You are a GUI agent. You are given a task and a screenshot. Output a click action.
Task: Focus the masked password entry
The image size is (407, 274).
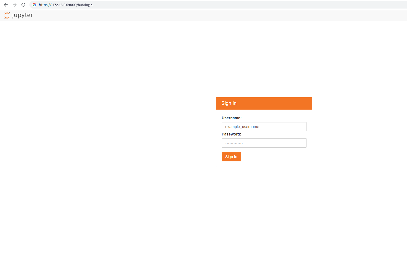264,143
